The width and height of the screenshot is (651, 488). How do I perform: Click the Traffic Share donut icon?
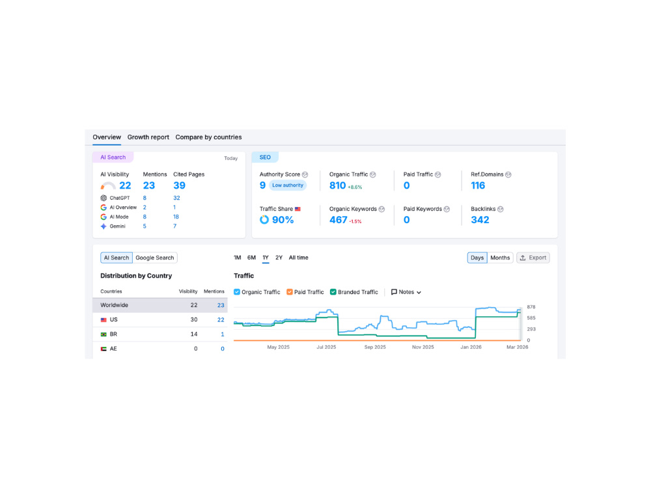(x=264, y=219)
